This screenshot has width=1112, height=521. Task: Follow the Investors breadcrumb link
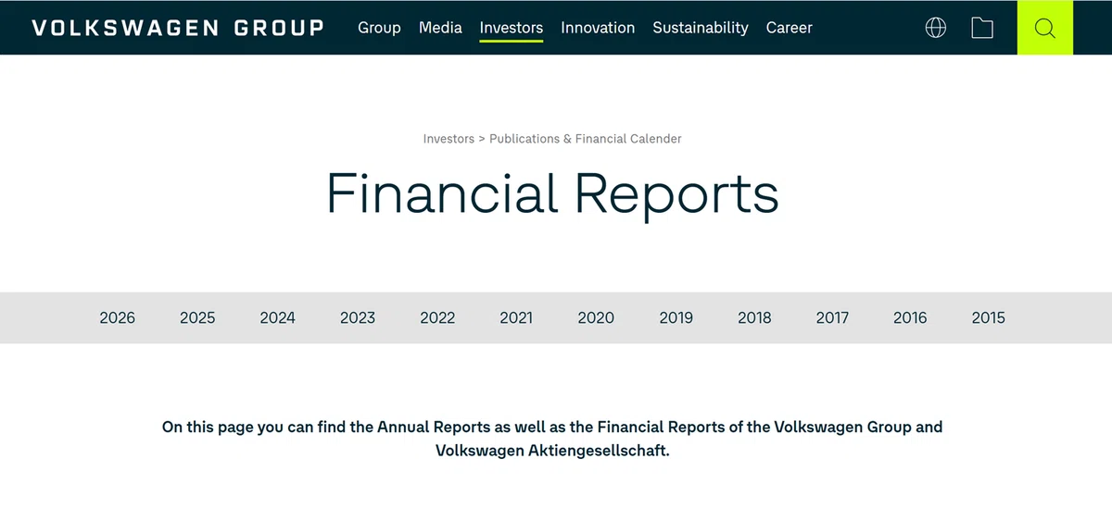click(449, 139)
